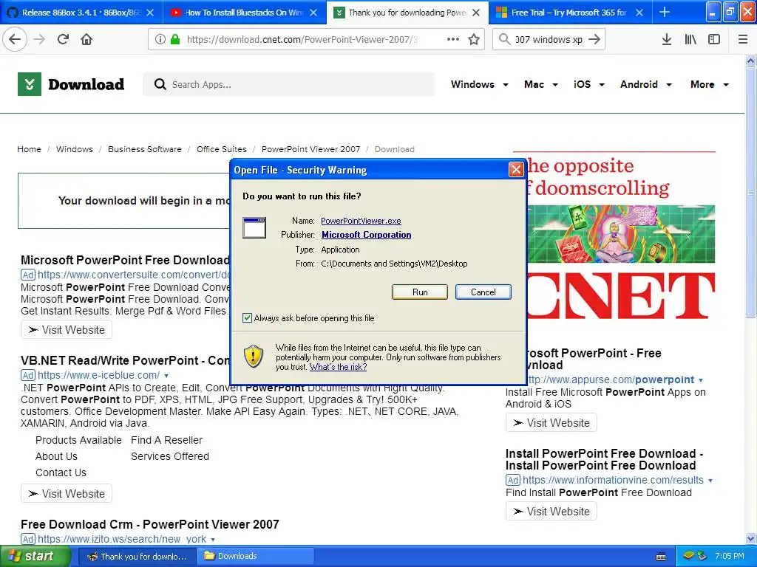Open the browser home page icon
This screenshot has width=757, height=567.
[x=86, y=39]
